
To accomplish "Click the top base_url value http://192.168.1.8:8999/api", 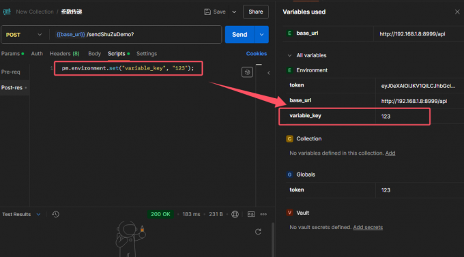I will click(413, 34).
